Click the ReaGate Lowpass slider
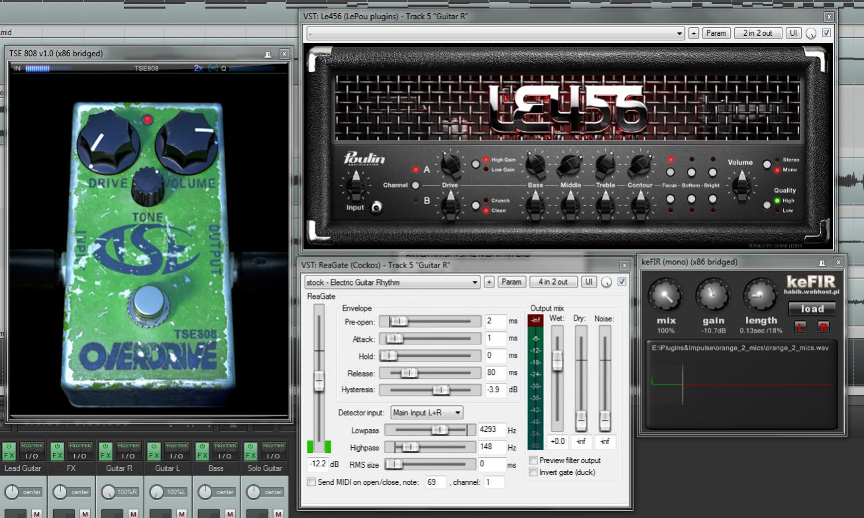The width and height of the screenshot is (864, 518). click(x=430, y=430)
